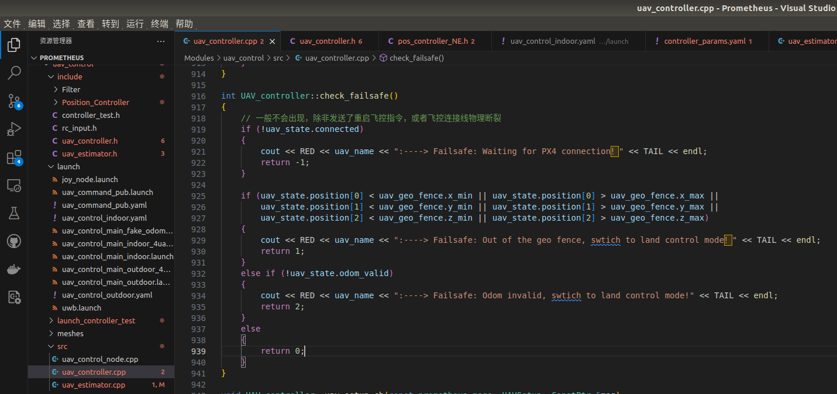The image size is (837, 394).
Task: Open the 终端 menu
Action: 160,24
